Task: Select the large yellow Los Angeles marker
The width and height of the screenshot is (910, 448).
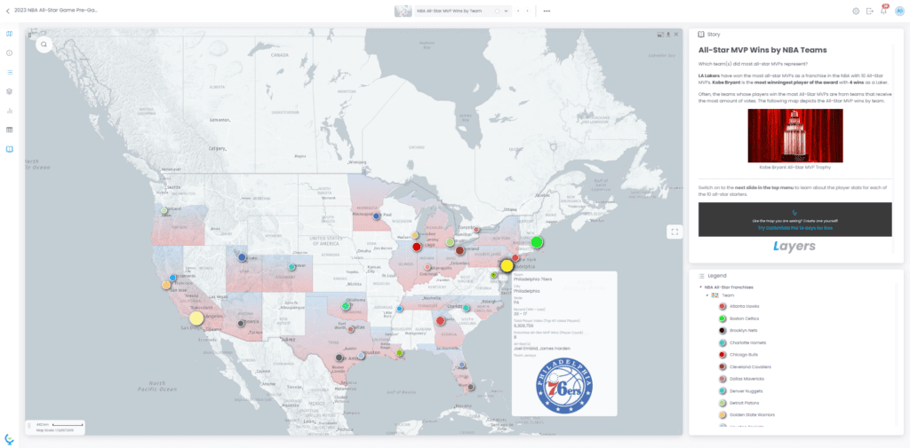Action: (x=196, y=318)
